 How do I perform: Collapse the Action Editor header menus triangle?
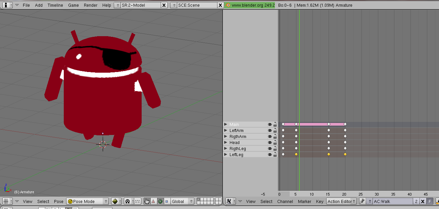[x=240, y=201]
